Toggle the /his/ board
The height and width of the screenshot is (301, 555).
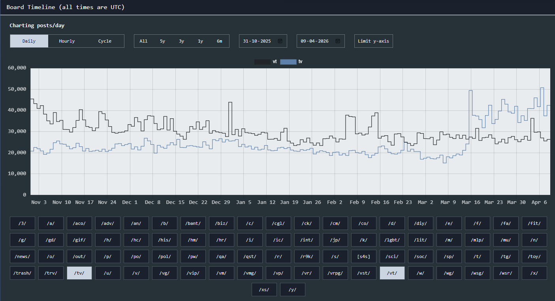tap(165, 240)
